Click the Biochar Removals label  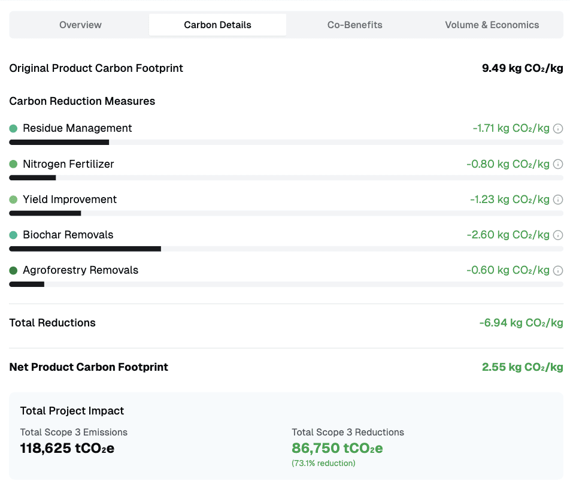pos(68,235)
